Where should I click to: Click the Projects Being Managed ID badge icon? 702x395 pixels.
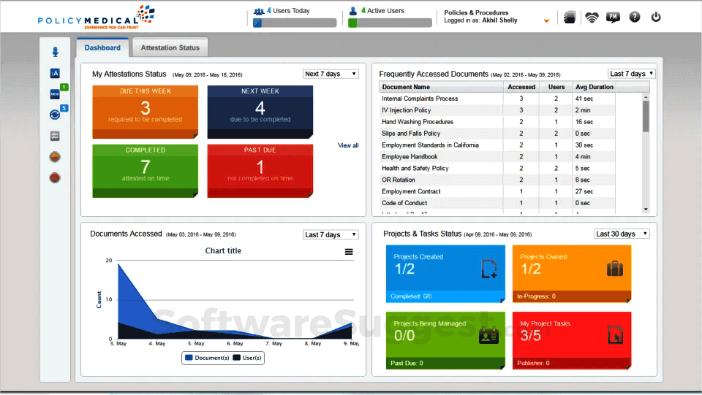click(488, 335)
